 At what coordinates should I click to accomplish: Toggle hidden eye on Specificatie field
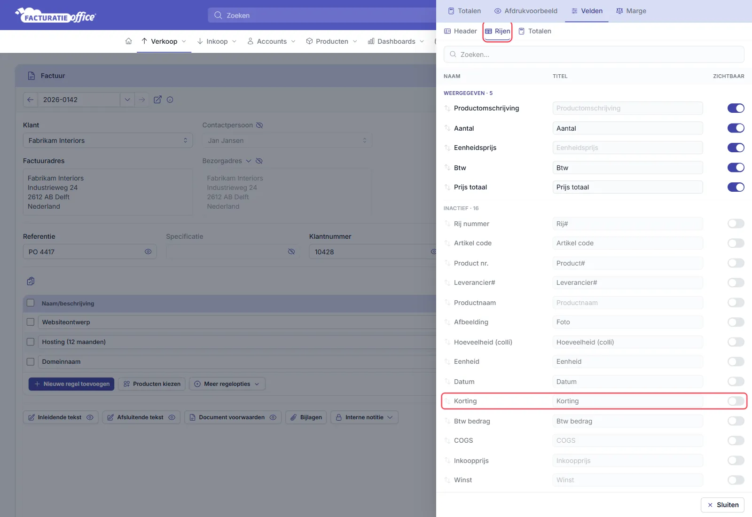(291, 252)
